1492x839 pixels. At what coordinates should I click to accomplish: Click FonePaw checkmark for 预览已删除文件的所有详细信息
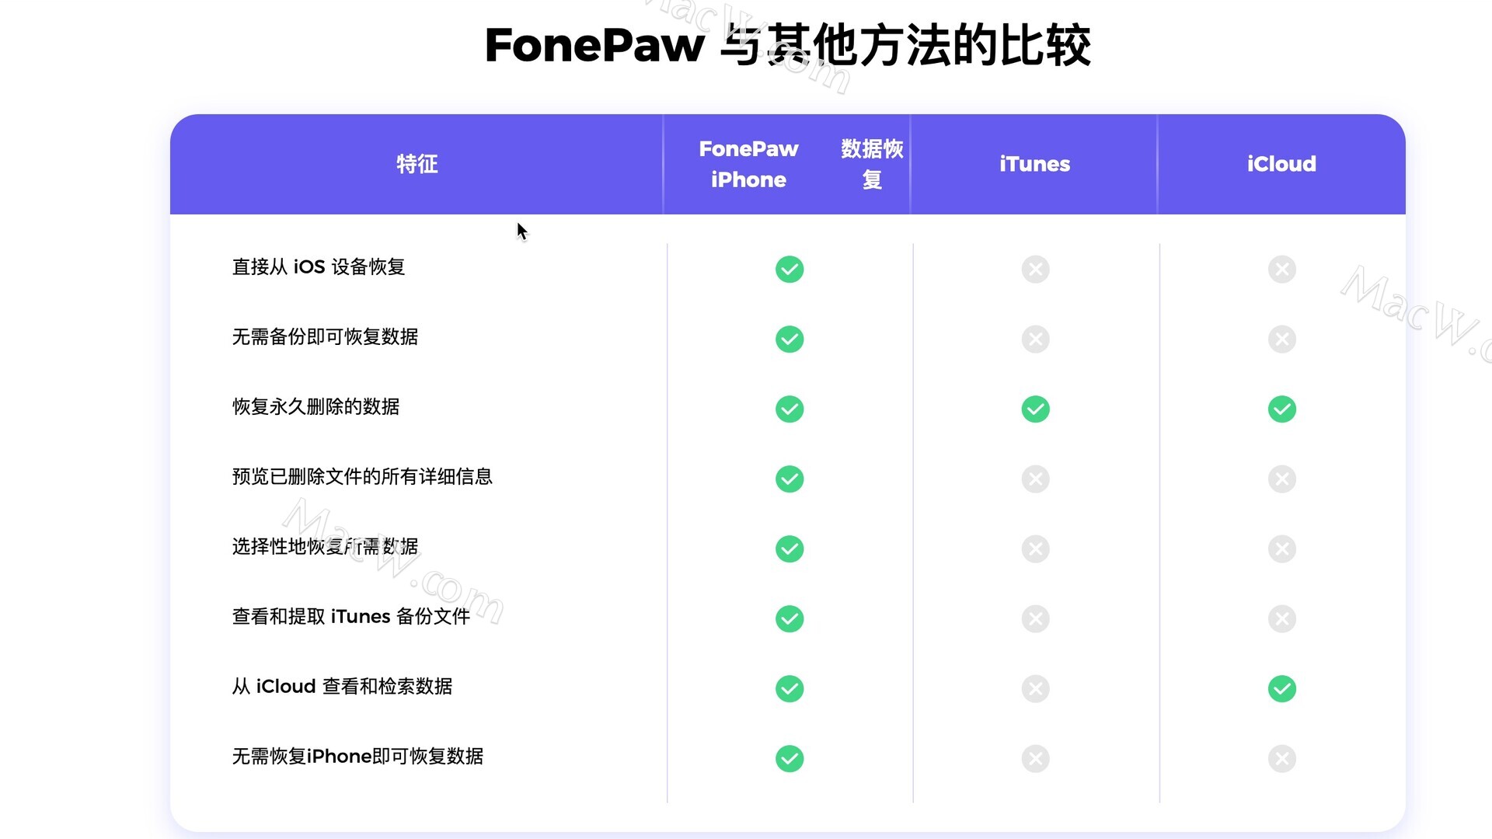(x=790, y=479)
